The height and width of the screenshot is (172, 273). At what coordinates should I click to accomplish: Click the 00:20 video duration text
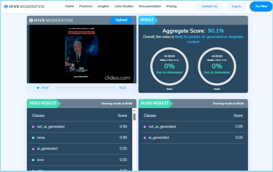coord(123,88)
